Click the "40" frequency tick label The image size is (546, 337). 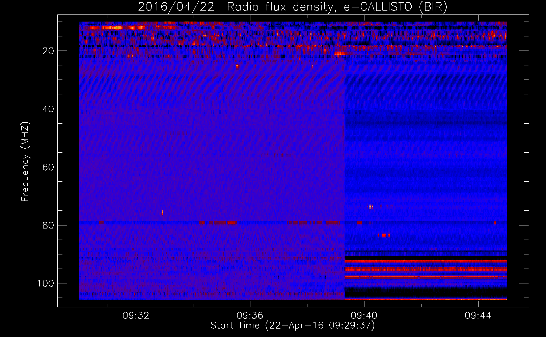(x=49, y=109)
